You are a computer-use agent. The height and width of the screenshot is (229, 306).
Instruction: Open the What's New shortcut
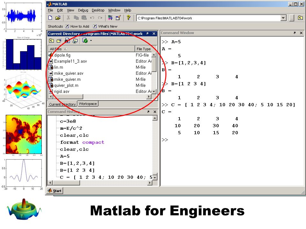(105, 26)
